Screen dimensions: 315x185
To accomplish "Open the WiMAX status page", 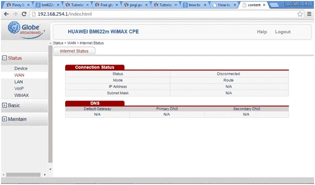I will click(x=22, y=95).
